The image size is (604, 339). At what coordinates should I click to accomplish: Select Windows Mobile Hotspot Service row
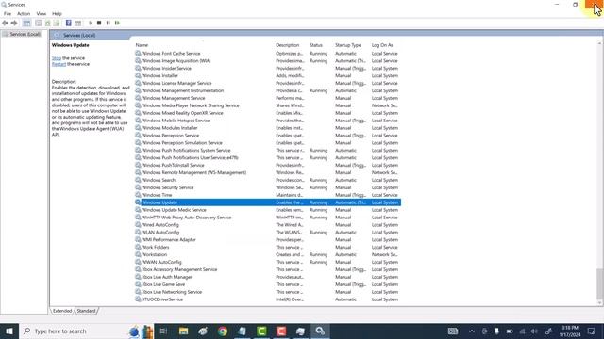(268, 121)
